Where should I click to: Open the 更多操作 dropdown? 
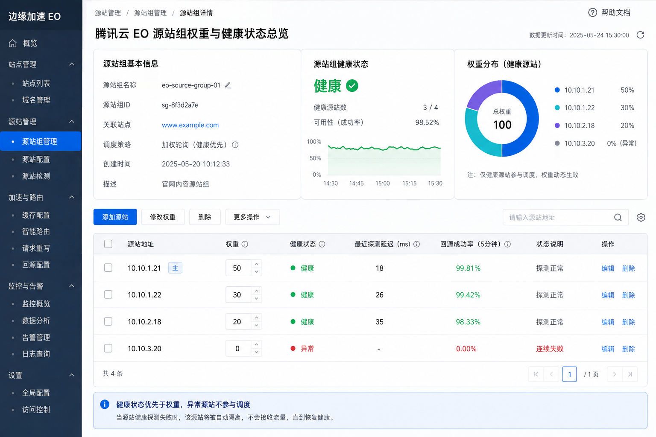coord(252,217)
